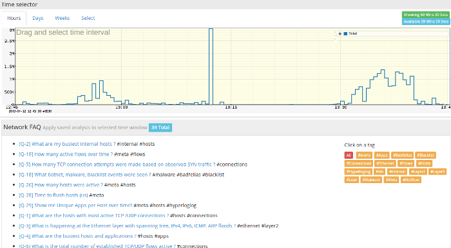Open Q-29 Unique Apps per Host link
This screenshot has width=451, height=248.
point(75,206)
